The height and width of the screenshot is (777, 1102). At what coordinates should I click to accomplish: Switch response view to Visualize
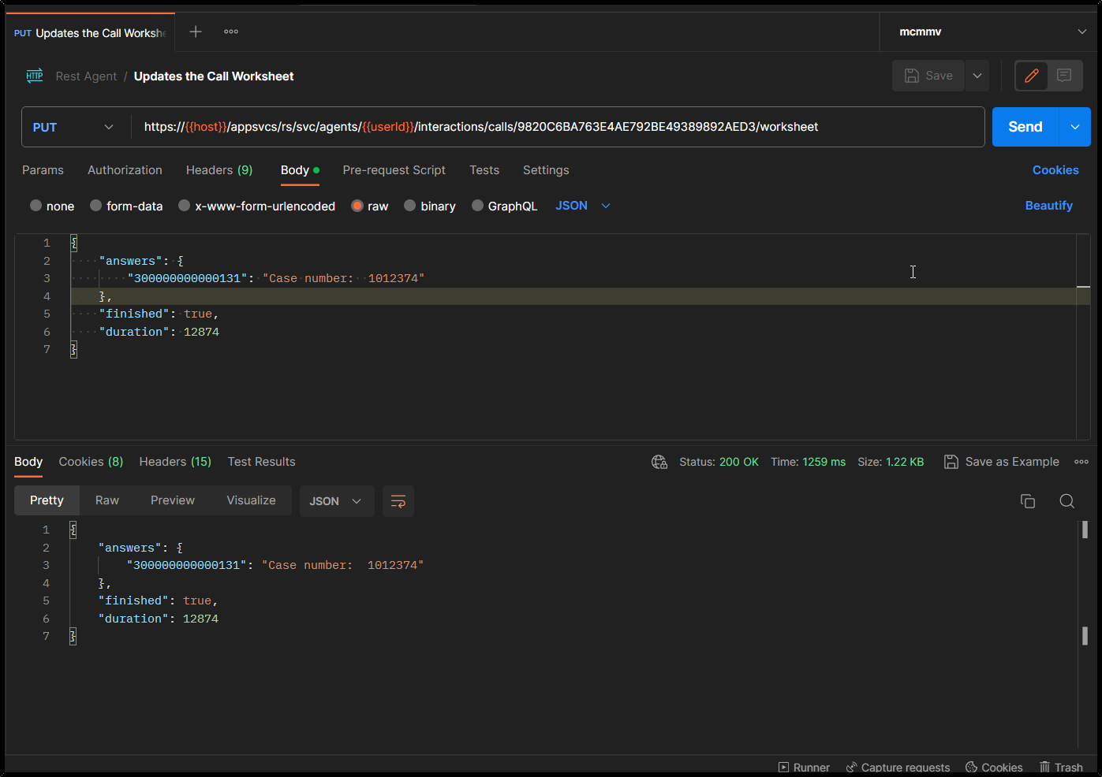point(251,500)
